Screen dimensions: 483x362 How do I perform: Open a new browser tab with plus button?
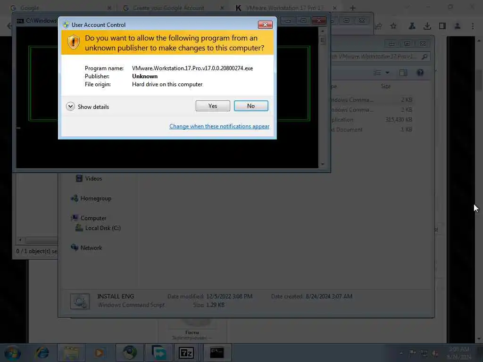coord(353,8)
